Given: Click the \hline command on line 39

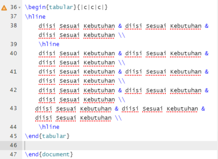Looking at the screenshot, I should (x=49, y=44).
